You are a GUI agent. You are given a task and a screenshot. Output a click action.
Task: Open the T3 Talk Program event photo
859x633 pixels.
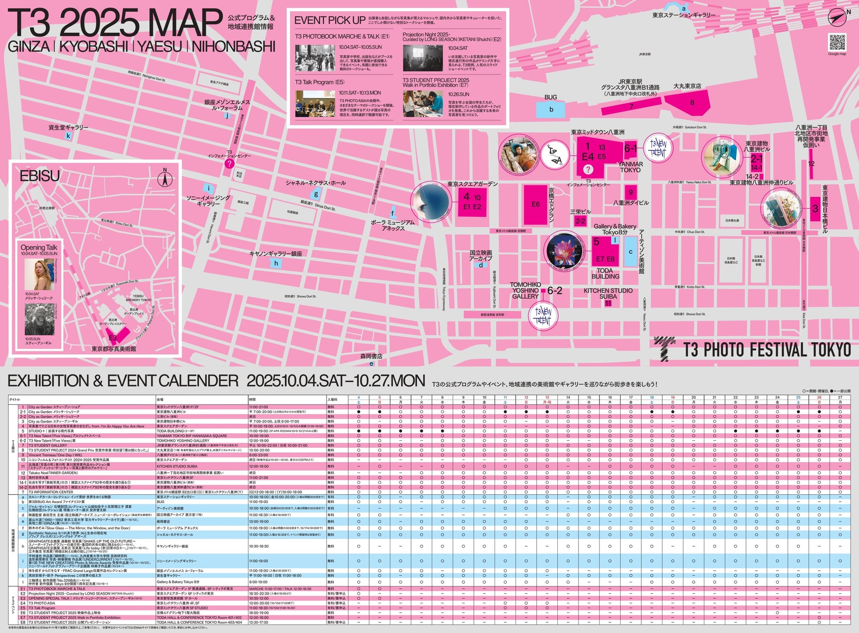coord(315,104)
